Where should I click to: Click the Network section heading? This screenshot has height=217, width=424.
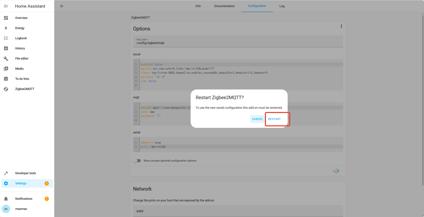coord(142,189)
